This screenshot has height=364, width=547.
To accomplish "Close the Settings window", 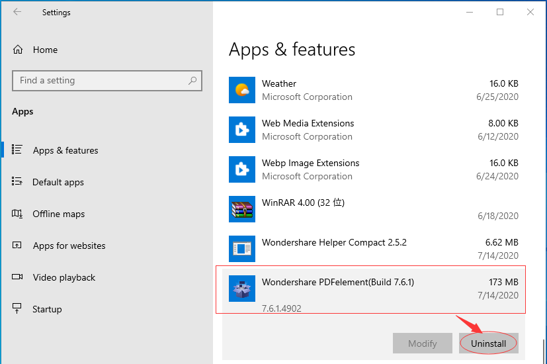I will [530, 12].
